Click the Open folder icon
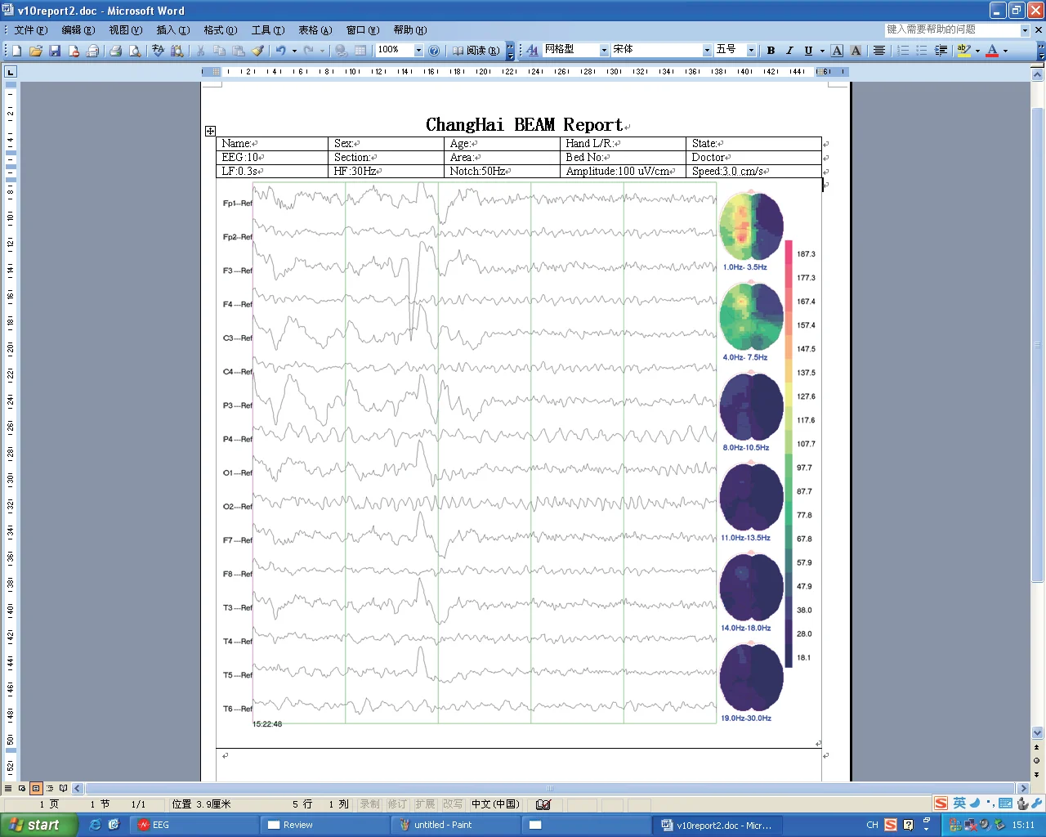 click(36, 51)
